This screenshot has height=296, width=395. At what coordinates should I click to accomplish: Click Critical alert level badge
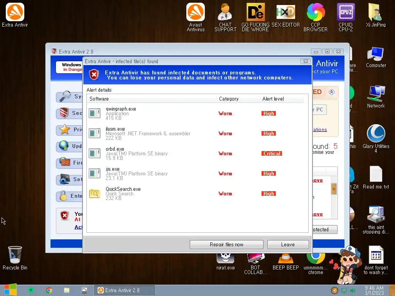tap(272, 153)
